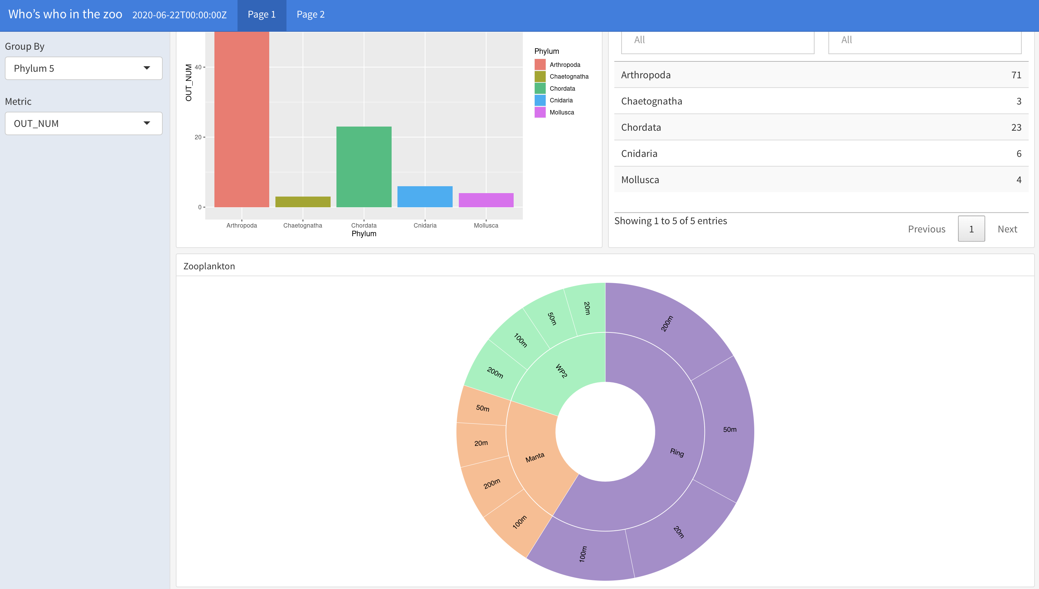1039x589 pixels.
Task: Click the Who's who in the zoo title
Action: (x=65, y=14)
